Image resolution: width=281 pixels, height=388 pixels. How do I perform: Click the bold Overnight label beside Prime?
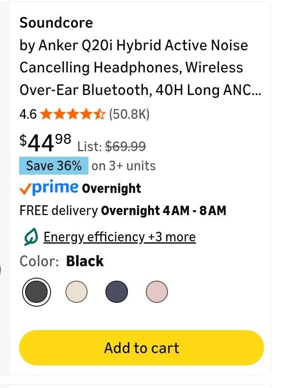pos(111,188)
